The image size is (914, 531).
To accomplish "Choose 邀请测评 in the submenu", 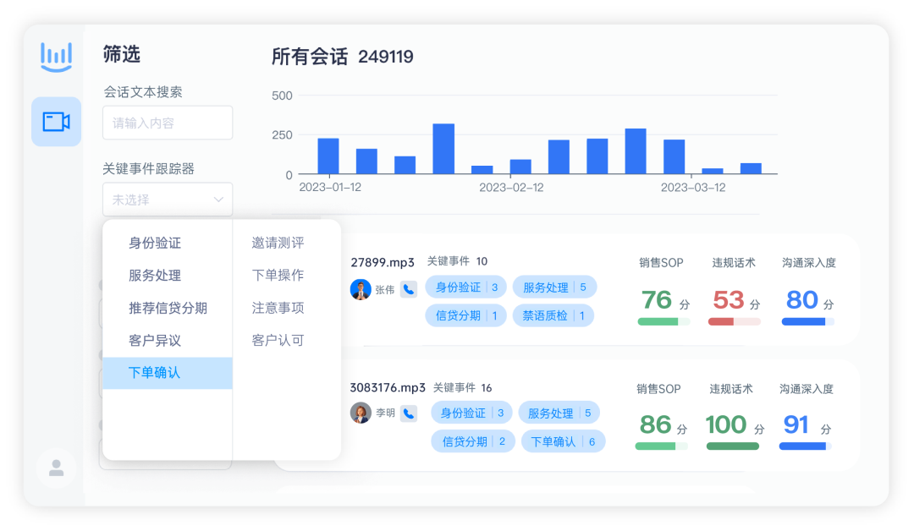I will [x=278, y=243].
